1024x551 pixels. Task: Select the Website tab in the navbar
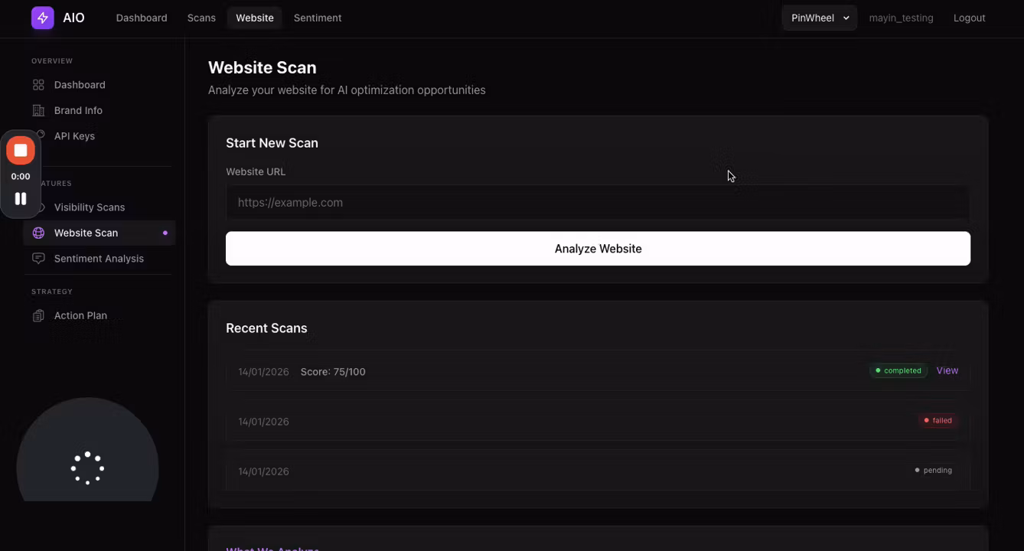254,17
